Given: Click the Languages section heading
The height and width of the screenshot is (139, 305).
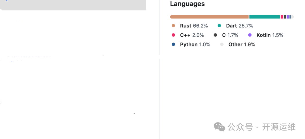Looking at the screenshot, I should click(187, 4).
